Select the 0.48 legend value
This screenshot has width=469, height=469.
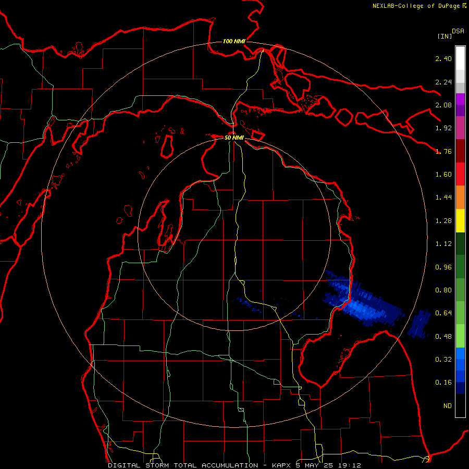[x=443, y=337]
